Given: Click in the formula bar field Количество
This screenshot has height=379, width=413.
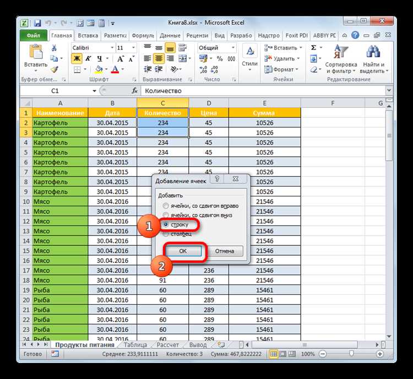Looking at the screenshot, I should point(263,91).
